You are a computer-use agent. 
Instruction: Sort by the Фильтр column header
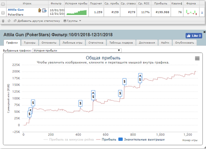click(56, 4)
